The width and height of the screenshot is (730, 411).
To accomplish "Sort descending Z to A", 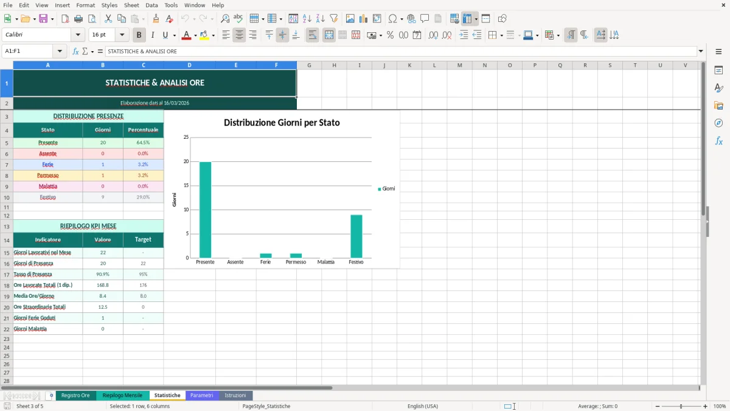I will (320, 19).
